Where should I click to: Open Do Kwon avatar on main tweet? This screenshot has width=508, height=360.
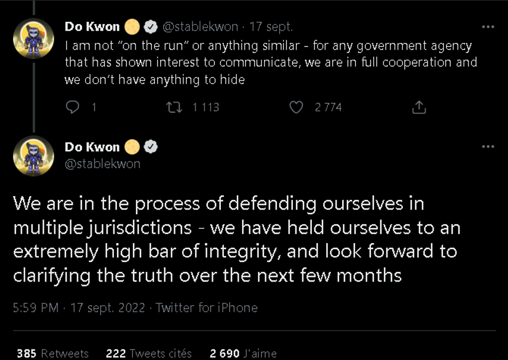[34, 156]
